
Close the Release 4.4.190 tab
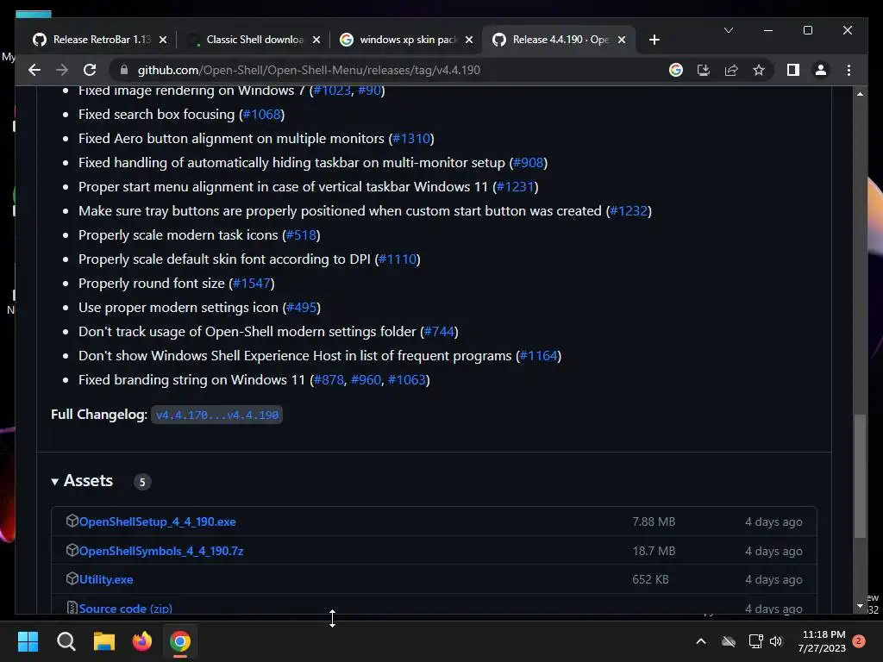[622, 40]
